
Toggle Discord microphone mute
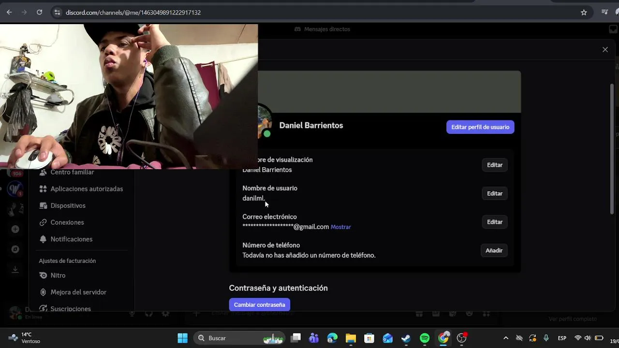(132, 313)
